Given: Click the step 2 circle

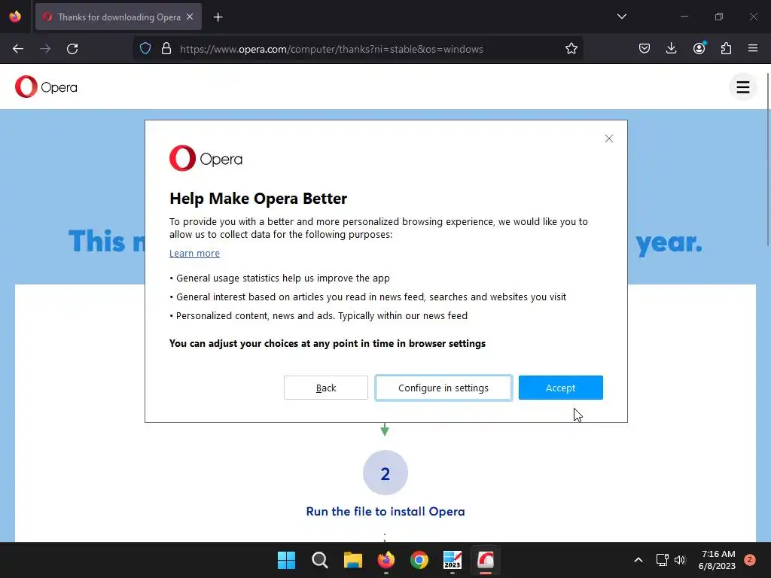Looking at the screenshot, I should pos(385,473).
